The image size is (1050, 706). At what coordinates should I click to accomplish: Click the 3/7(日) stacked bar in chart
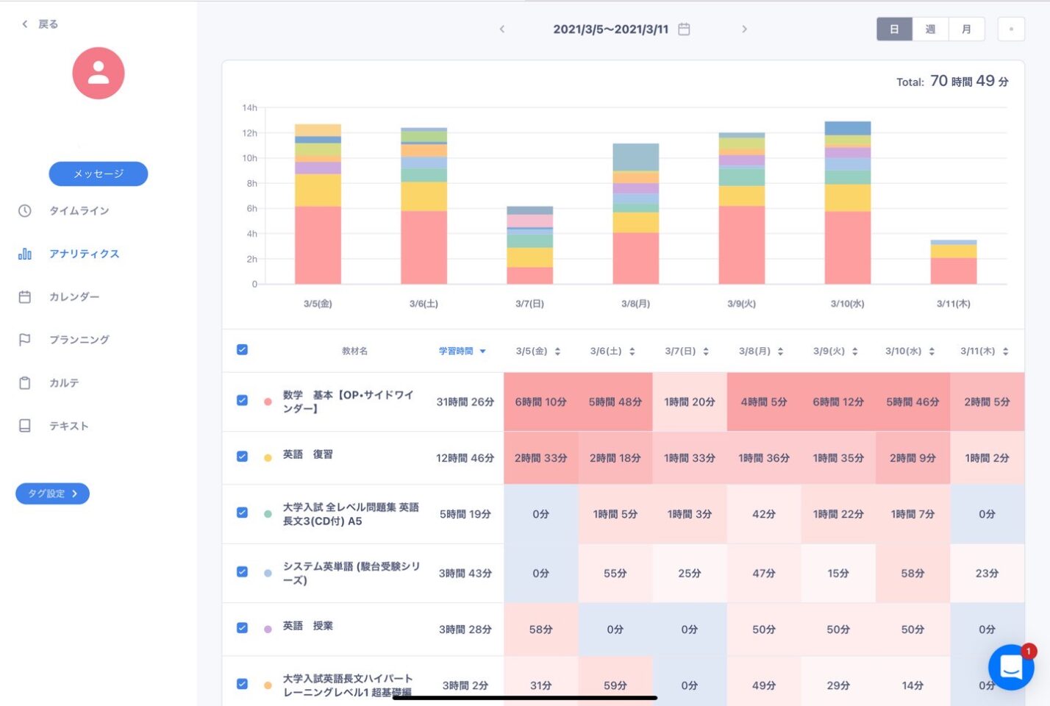click(529, 246)
